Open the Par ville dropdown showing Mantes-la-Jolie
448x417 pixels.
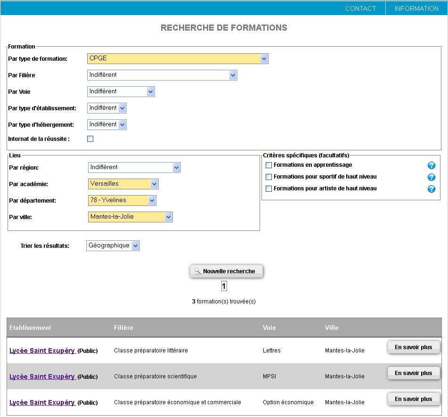(130, 217)
